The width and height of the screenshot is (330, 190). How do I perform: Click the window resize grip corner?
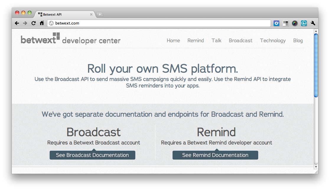pyautogui.click(x=316, y=172)
